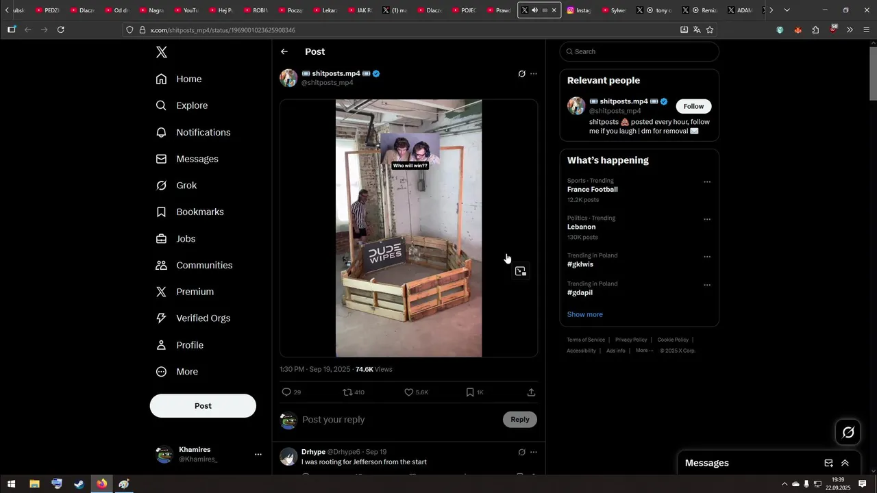The width and height of the screenshot is (877, 493).
Task: Click the picture-in-picture icon beside the video
Action: (521, 272)
